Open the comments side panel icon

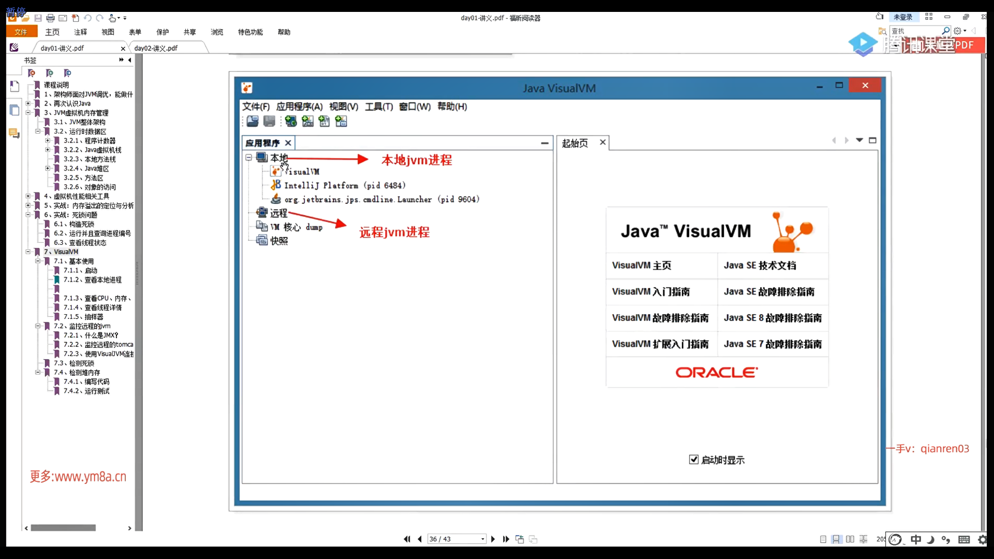(x=14, y=134)
